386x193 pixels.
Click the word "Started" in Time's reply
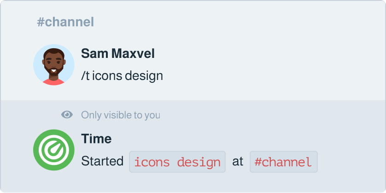[102, 161]
